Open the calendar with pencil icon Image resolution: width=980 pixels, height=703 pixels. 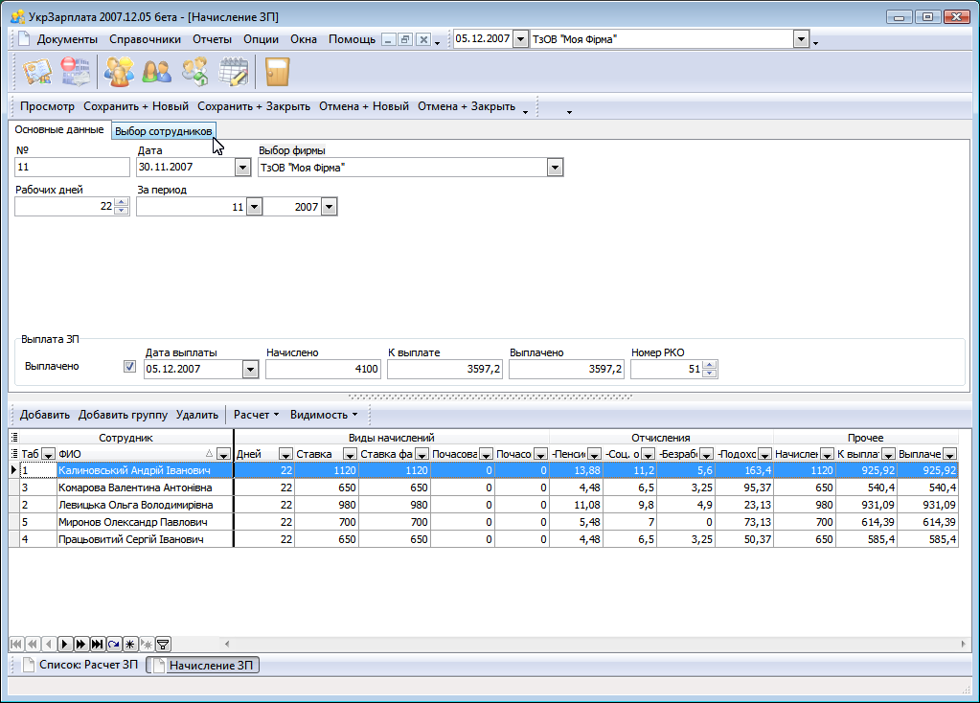click(x=234, y=72)
